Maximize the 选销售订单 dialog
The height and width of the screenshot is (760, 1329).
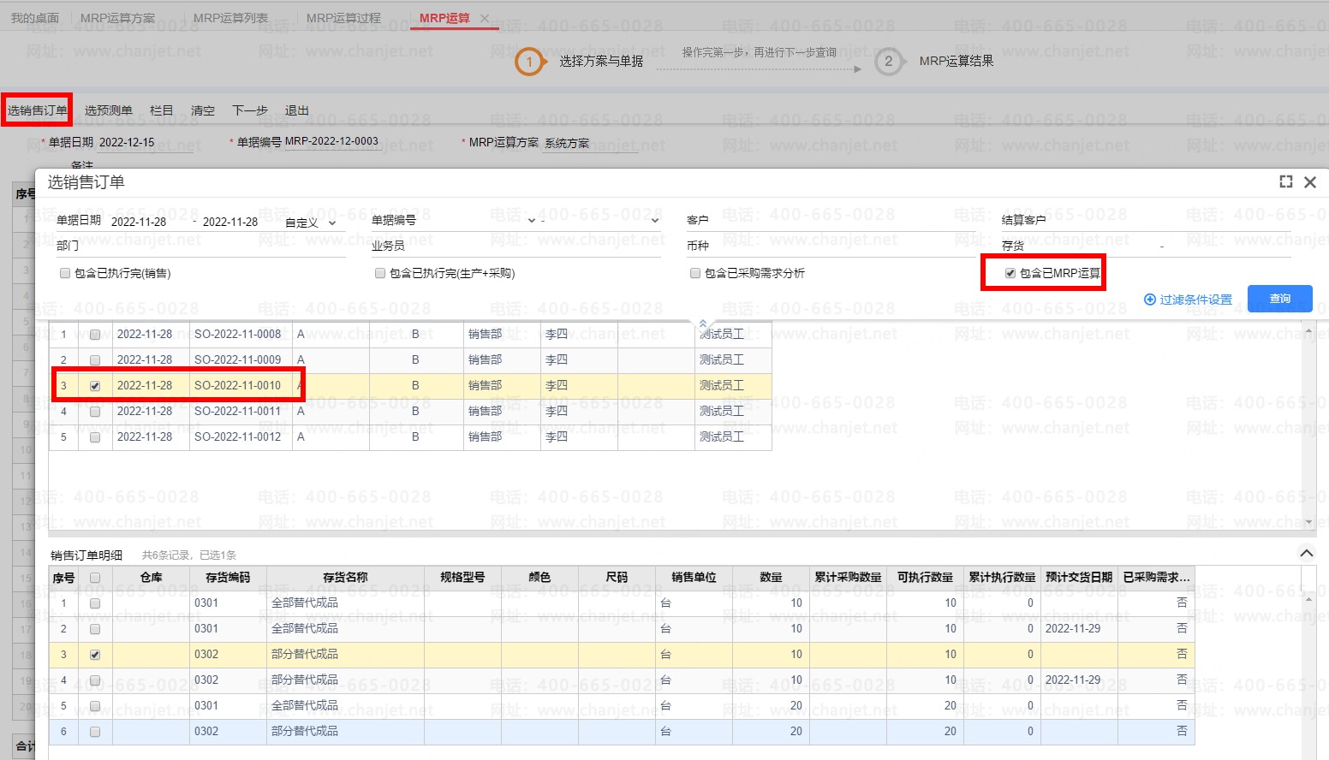(x=1285, y=181)
